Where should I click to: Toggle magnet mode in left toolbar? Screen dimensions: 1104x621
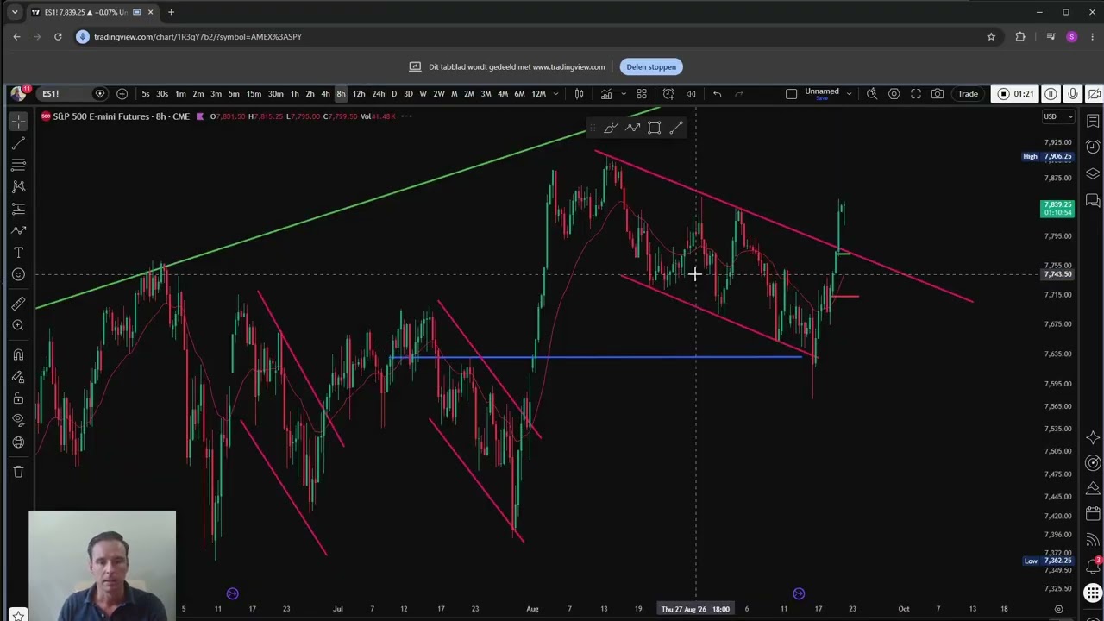(x=18, y=354)
